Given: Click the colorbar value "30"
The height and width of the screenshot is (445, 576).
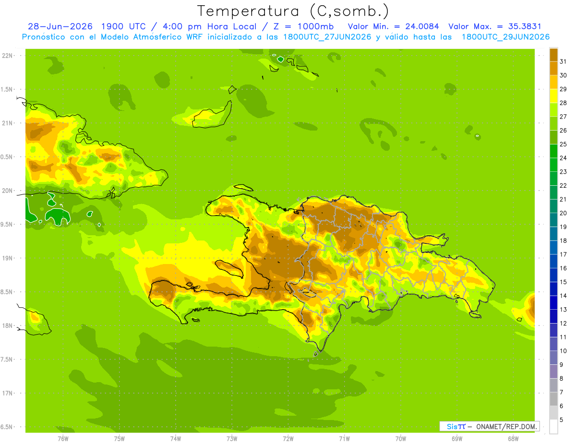Looking at the screenshot, I should click(x=564, y=75).
